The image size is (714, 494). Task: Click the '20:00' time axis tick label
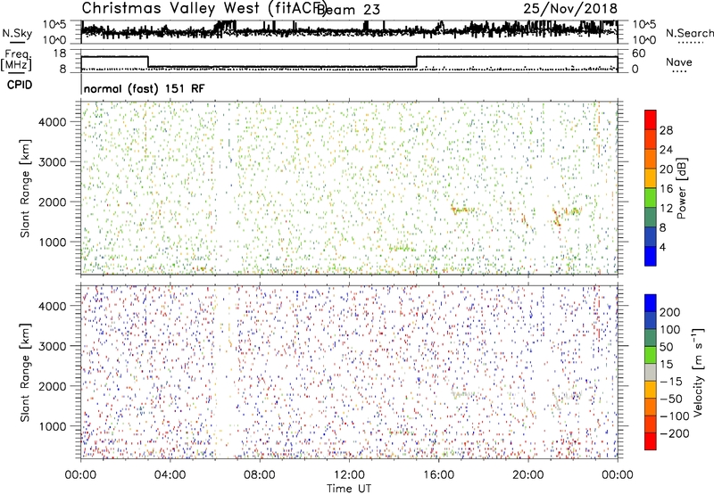coord(527,475)
